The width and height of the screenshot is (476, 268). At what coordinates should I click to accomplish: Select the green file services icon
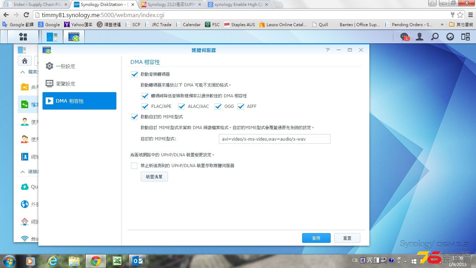click(x=25, y=104)
